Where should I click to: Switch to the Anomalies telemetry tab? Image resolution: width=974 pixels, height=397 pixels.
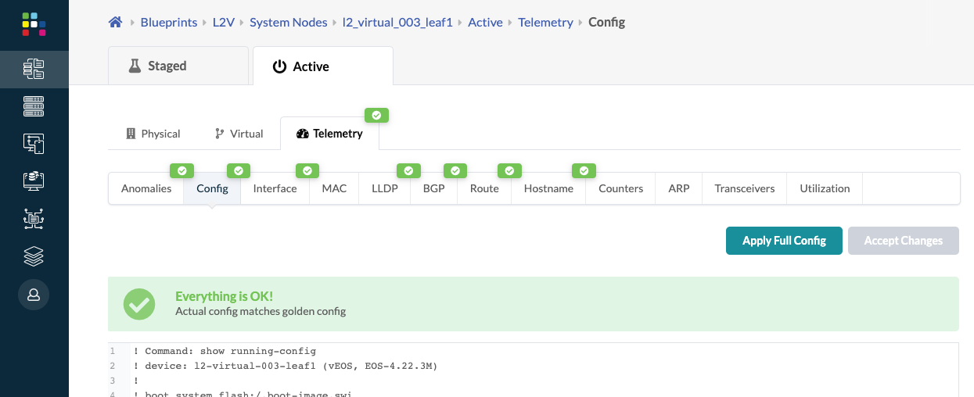click(x=146, y=188)
